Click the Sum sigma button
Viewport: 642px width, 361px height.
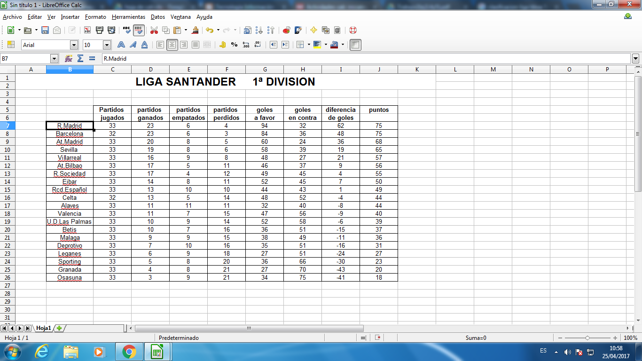(80, 59)
